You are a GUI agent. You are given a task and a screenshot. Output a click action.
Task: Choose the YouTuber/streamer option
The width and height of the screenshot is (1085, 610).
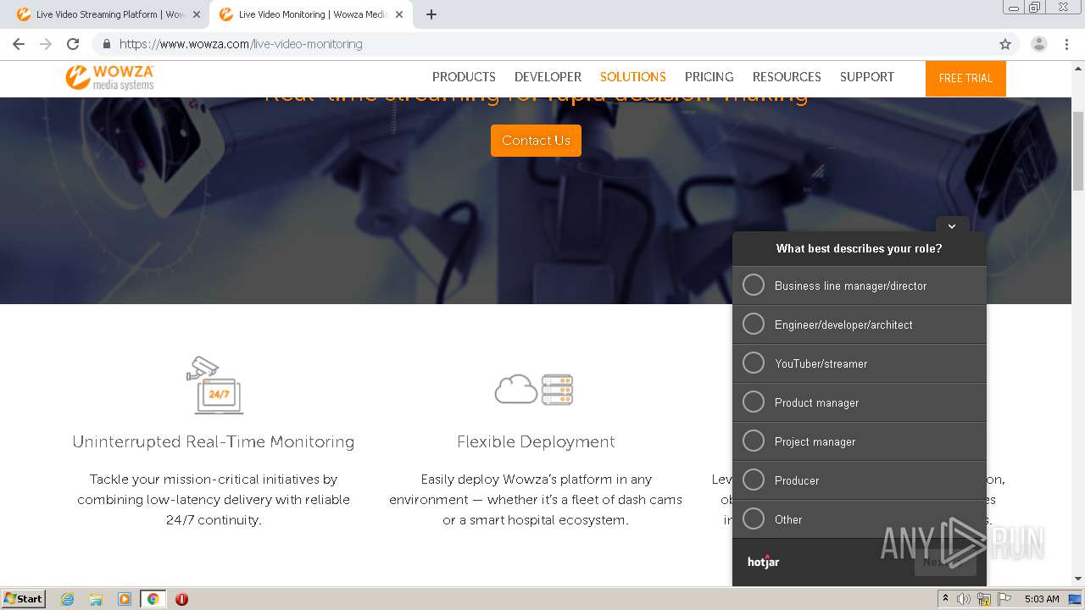pos(860,363)
